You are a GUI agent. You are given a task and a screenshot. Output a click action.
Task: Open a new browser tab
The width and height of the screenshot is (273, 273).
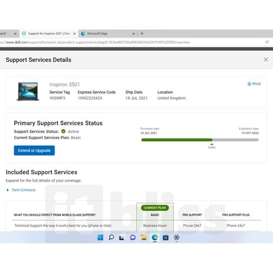(142, 33)
